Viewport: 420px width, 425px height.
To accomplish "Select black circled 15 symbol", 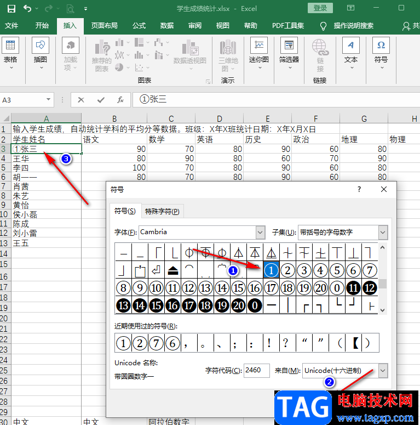I will pyautogui.click(x=156, y=305).
